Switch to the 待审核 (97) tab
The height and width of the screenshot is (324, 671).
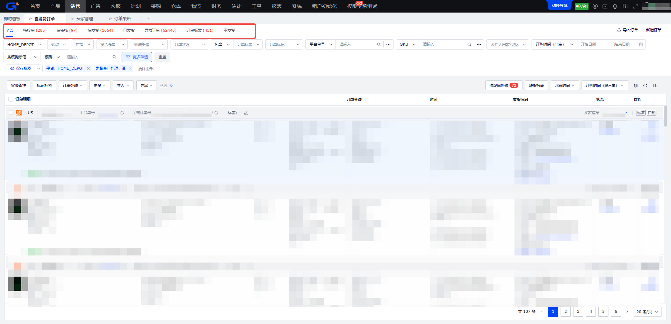[x=67, y=30]
